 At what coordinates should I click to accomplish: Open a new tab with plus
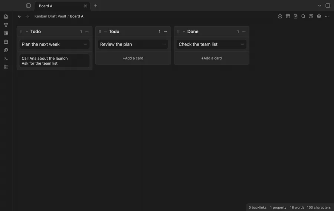coord(96,6)
